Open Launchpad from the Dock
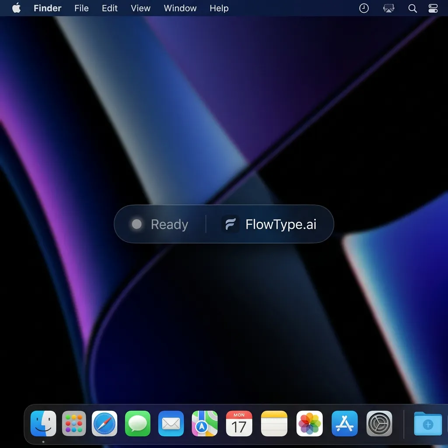The width and height of the screenshot is (448, 448). pos(74,423)
